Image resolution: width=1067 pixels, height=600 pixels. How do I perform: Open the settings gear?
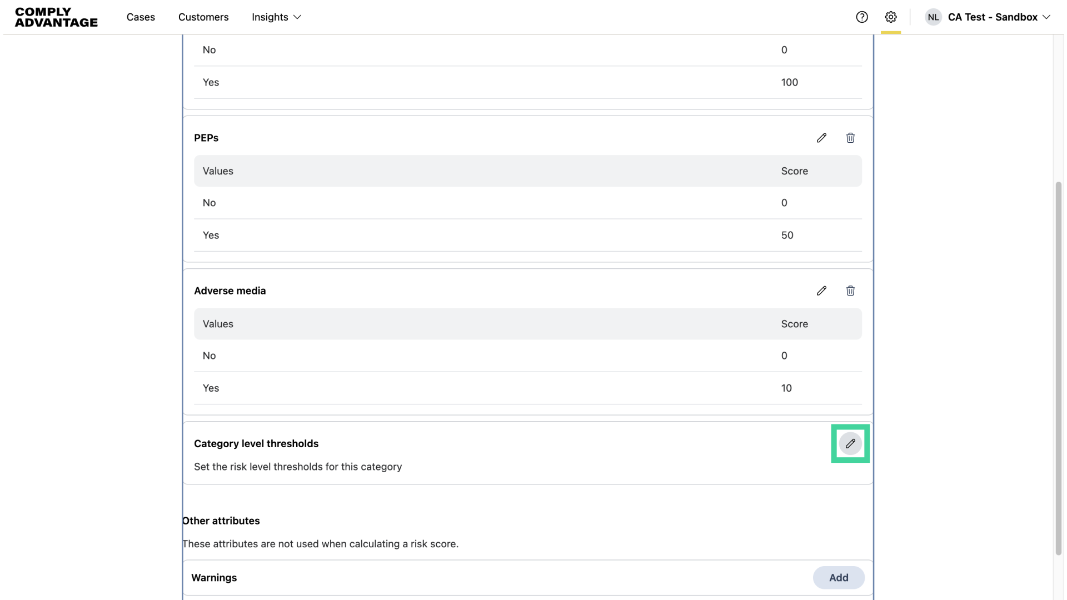(x=891, y=17)
